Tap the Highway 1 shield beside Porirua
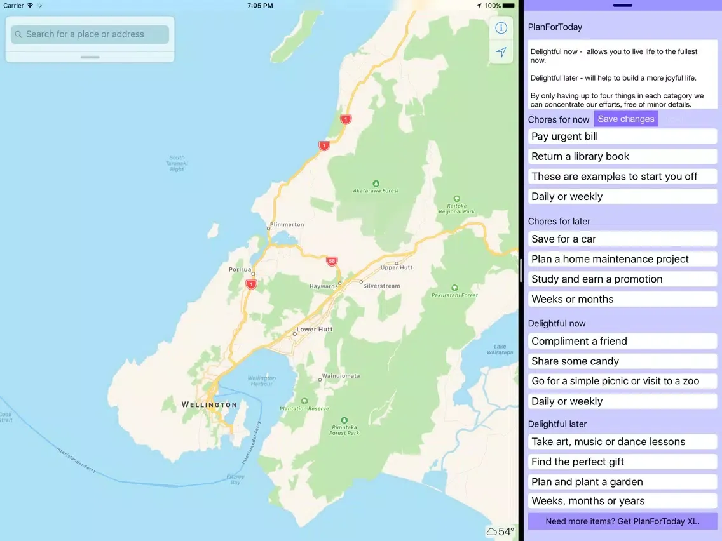The width and height of the screenshot is (722, 541). point(251,284)
